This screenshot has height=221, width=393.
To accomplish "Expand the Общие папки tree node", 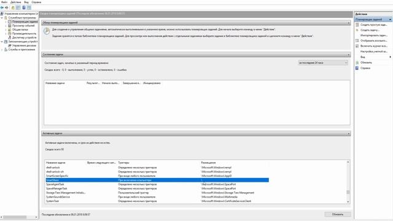I will [x=6, y=29].
